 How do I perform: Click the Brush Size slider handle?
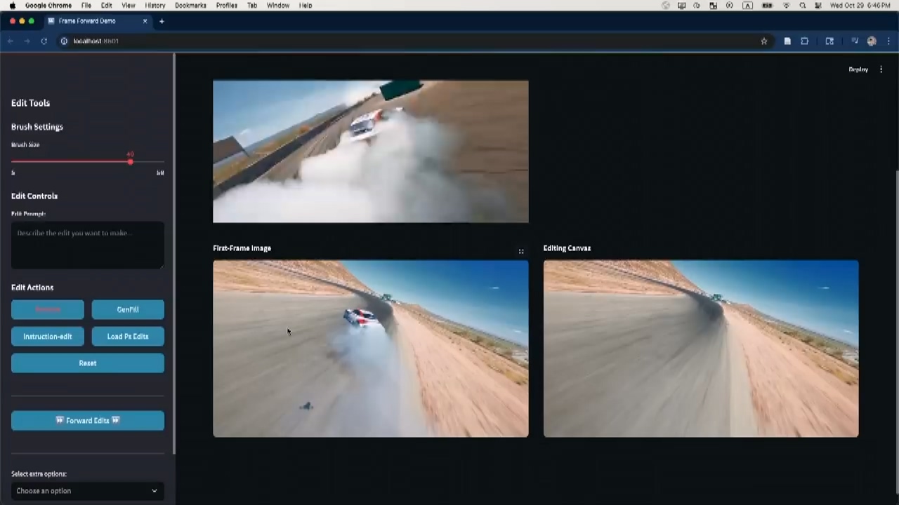pyautogui.click(x=130, y=162)
